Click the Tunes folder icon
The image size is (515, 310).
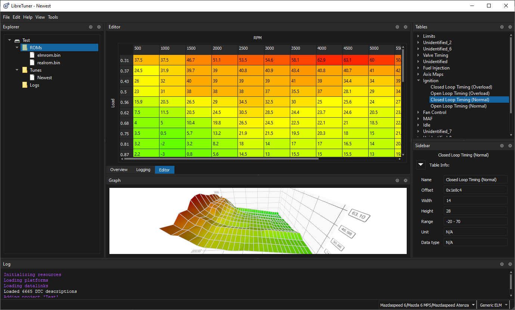coord(25,70)
